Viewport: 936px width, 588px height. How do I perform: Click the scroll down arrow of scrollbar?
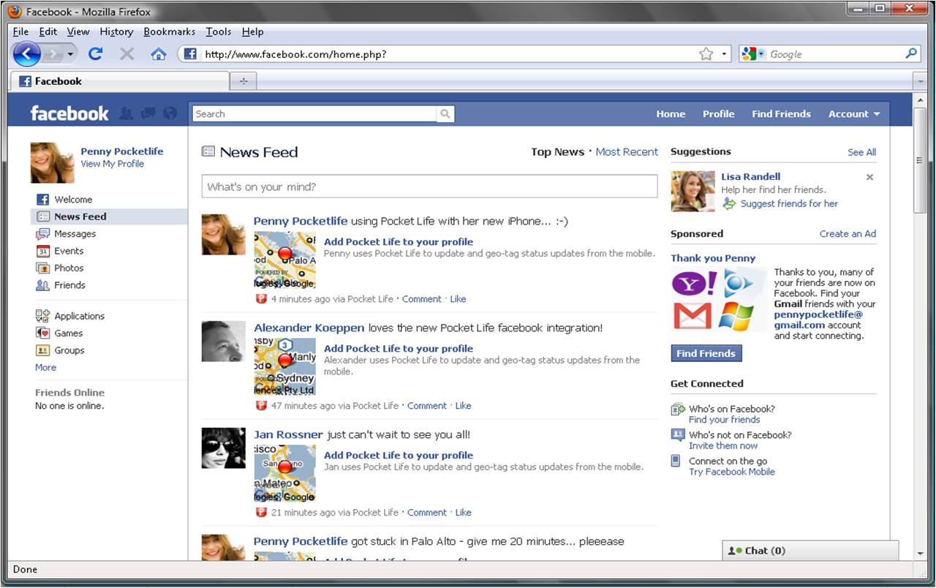(920, 554)
